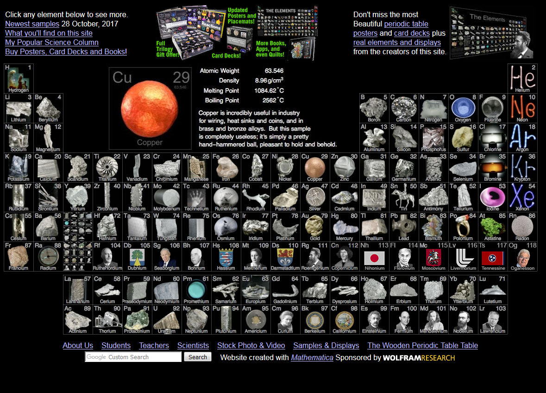Open the Newest samples link
Viewport: 546px width, 393px height.
[32, 24]
